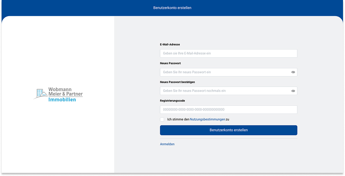Toggle visibility for Neues Passwort bestätigen

tap(293, 91)
